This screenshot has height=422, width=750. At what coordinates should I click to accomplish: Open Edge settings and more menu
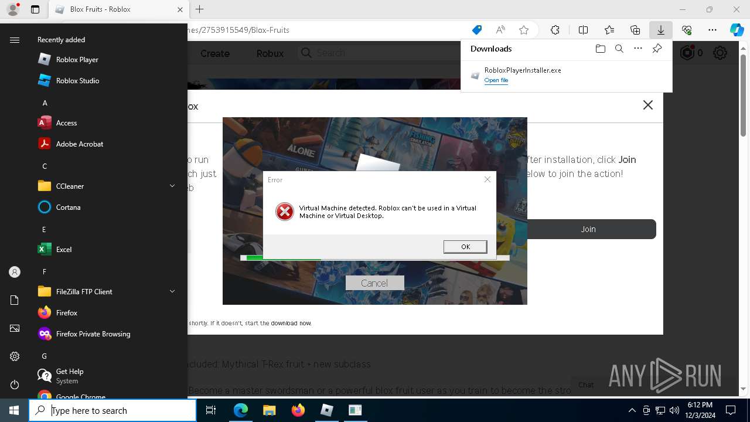click(x=712, y=30)
